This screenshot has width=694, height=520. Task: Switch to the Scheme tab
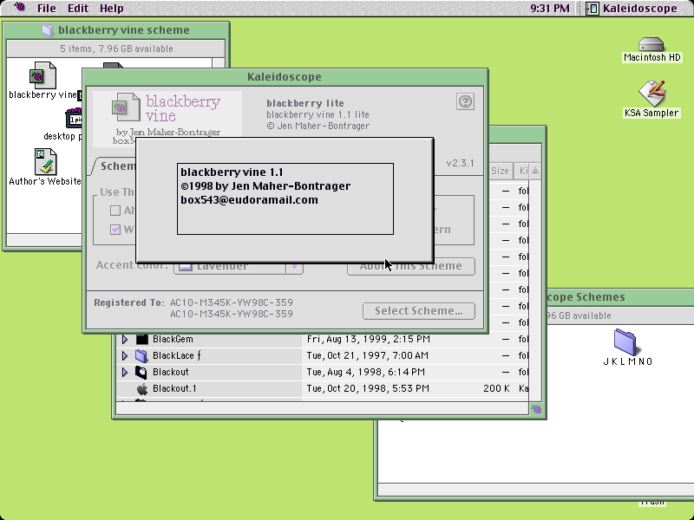tap(116, 166)
